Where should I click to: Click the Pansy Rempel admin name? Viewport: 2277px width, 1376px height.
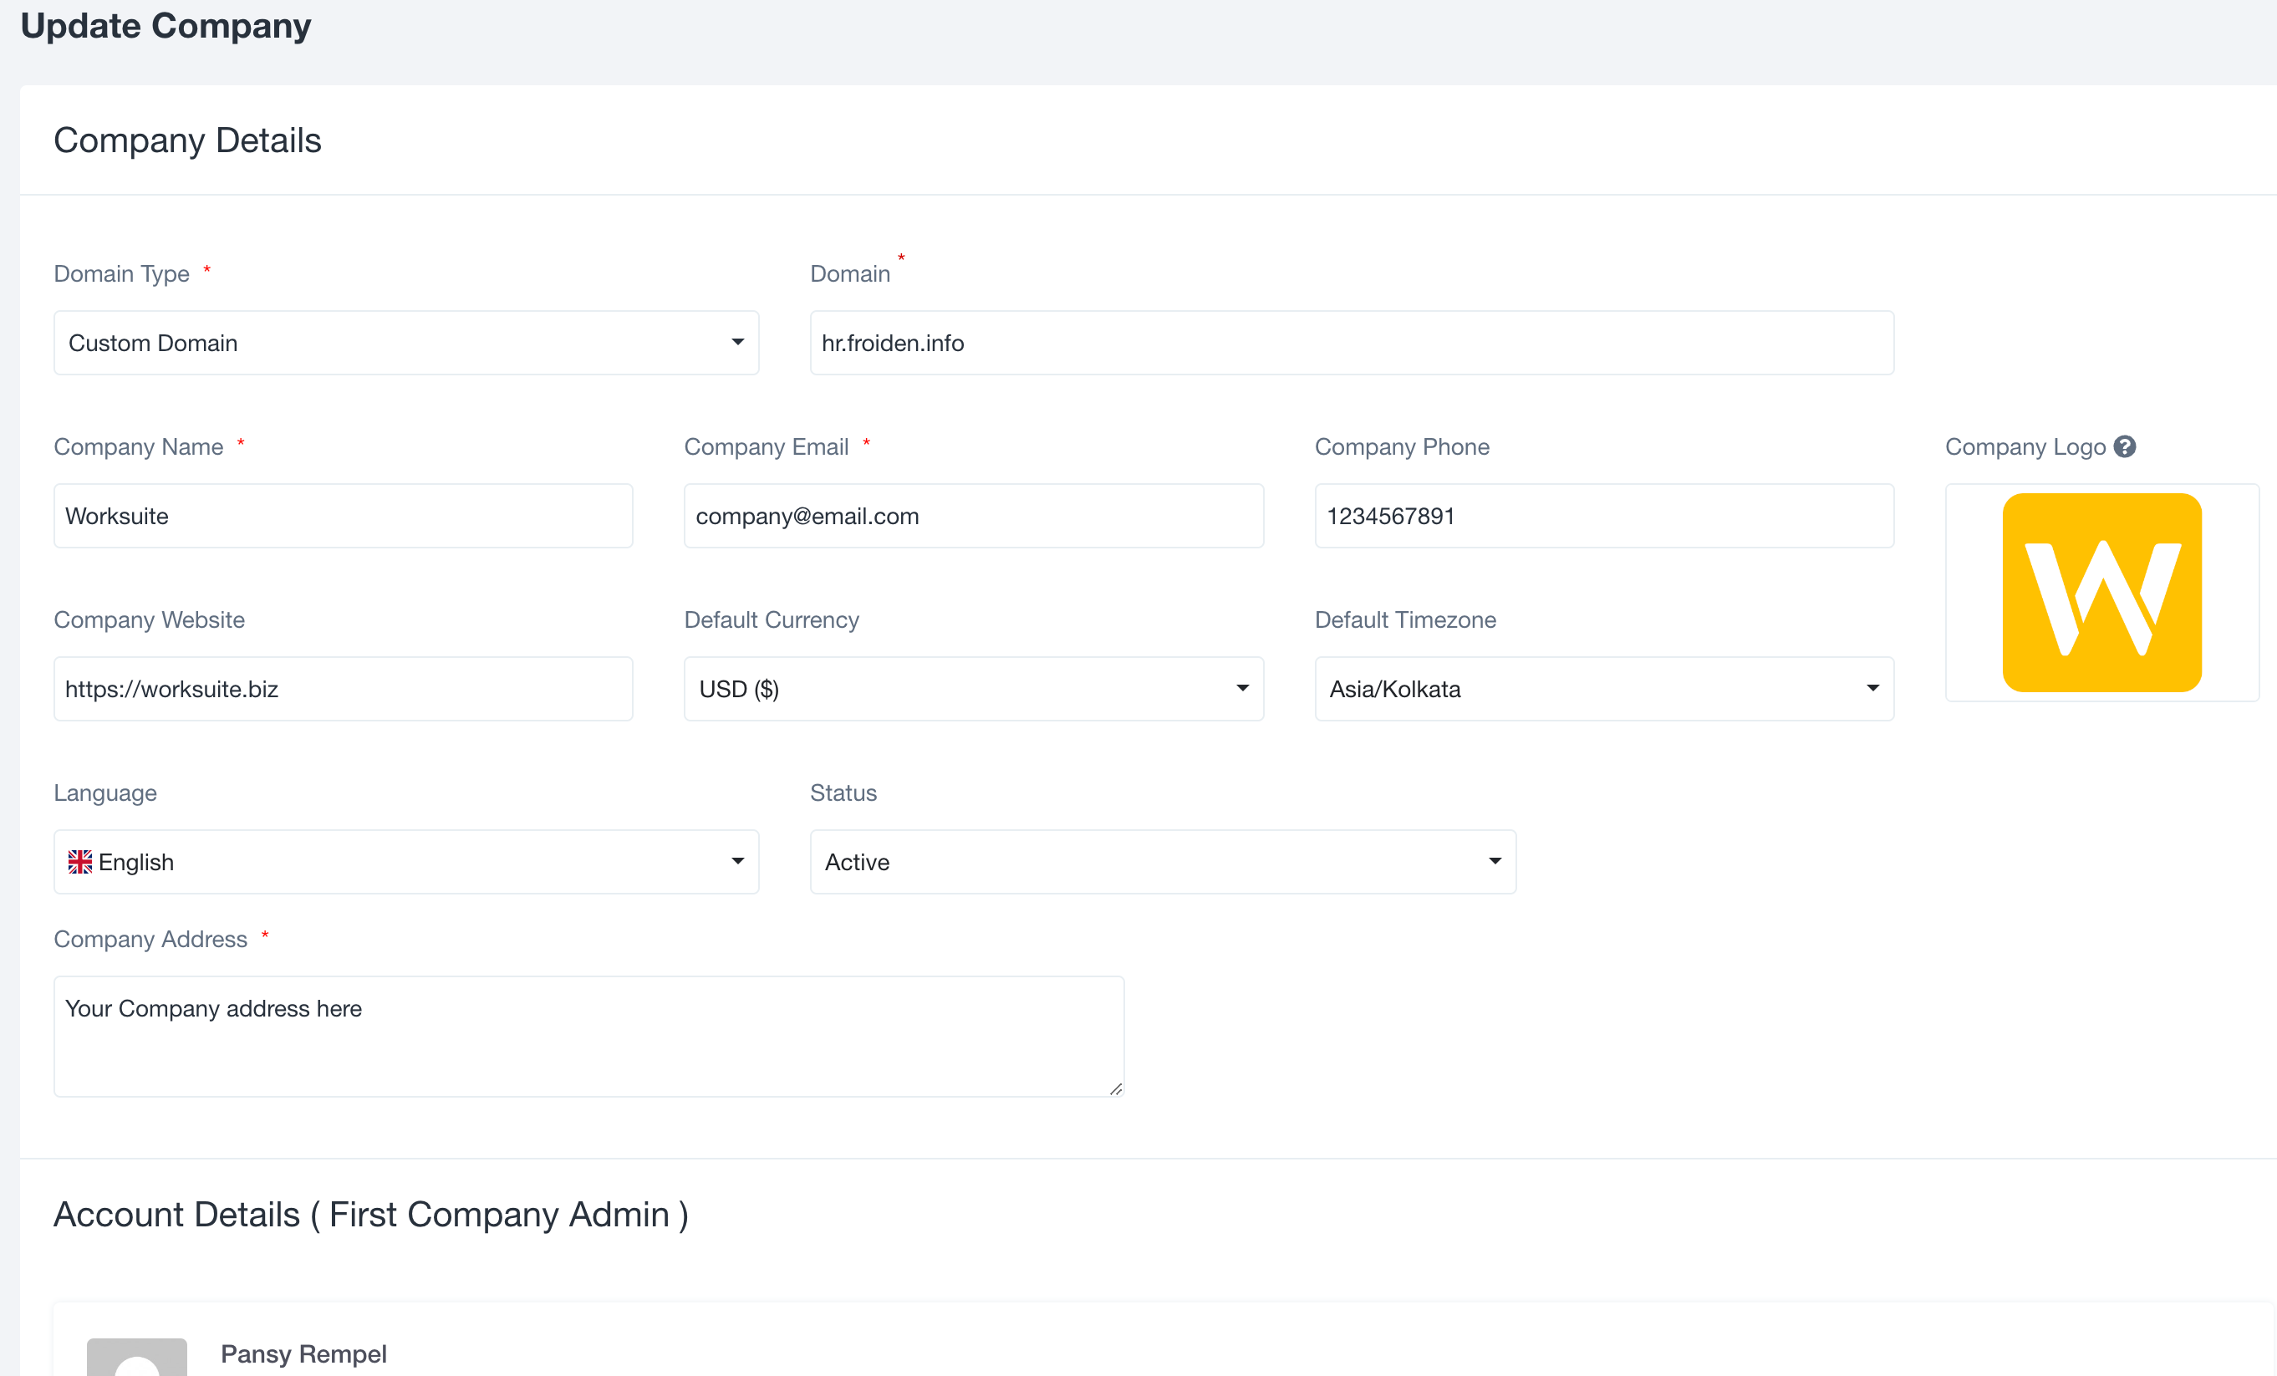tap(303, 1353)
